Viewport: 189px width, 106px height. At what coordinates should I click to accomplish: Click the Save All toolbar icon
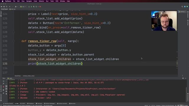(x=4, y=6)
